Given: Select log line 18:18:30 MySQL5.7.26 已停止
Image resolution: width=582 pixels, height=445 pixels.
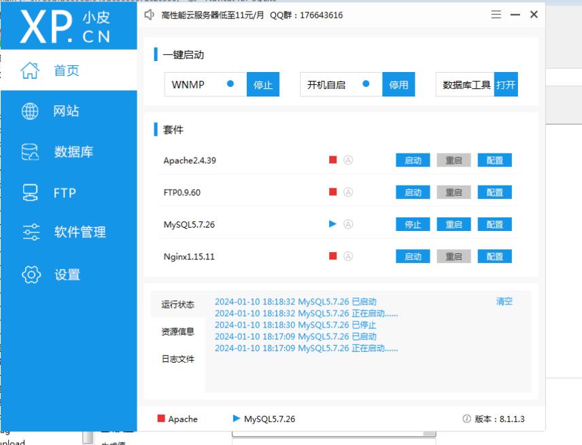Looking at the screenshot, I should 296,325.
